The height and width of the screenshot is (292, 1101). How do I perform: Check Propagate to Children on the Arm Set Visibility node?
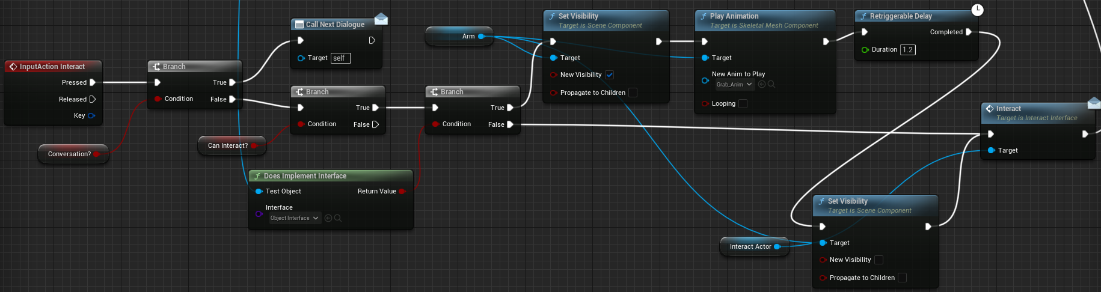[x=633, y=93]
